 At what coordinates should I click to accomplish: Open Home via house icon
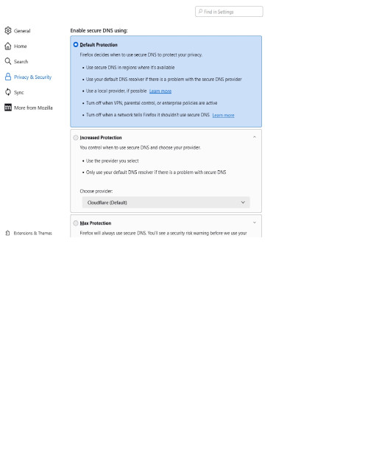pos(8,46)
